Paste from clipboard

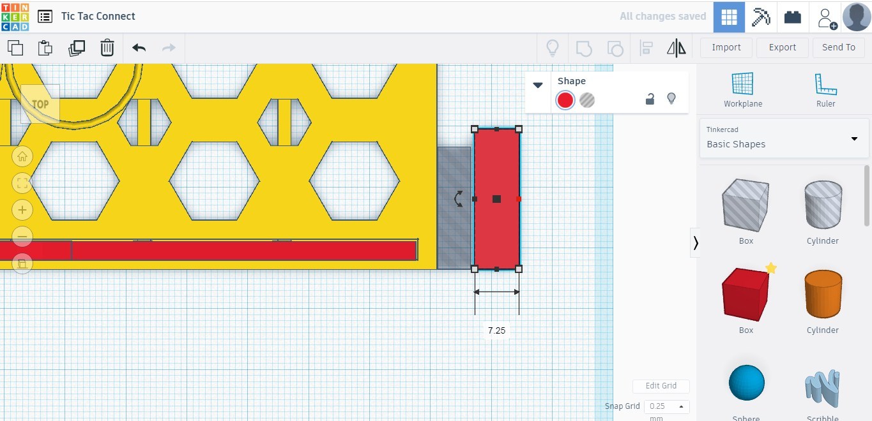[x=45, y=48]
